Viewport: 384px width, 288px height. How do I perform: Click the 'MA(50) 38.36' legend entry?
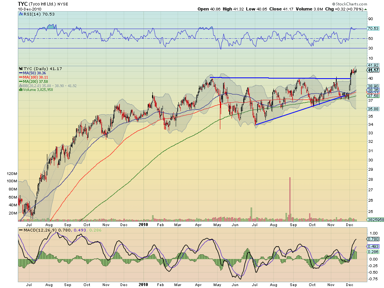[x=34, y=73]
